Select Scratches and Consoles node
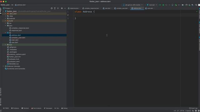Viewport: 200px width, 112px height. point(16,69)
